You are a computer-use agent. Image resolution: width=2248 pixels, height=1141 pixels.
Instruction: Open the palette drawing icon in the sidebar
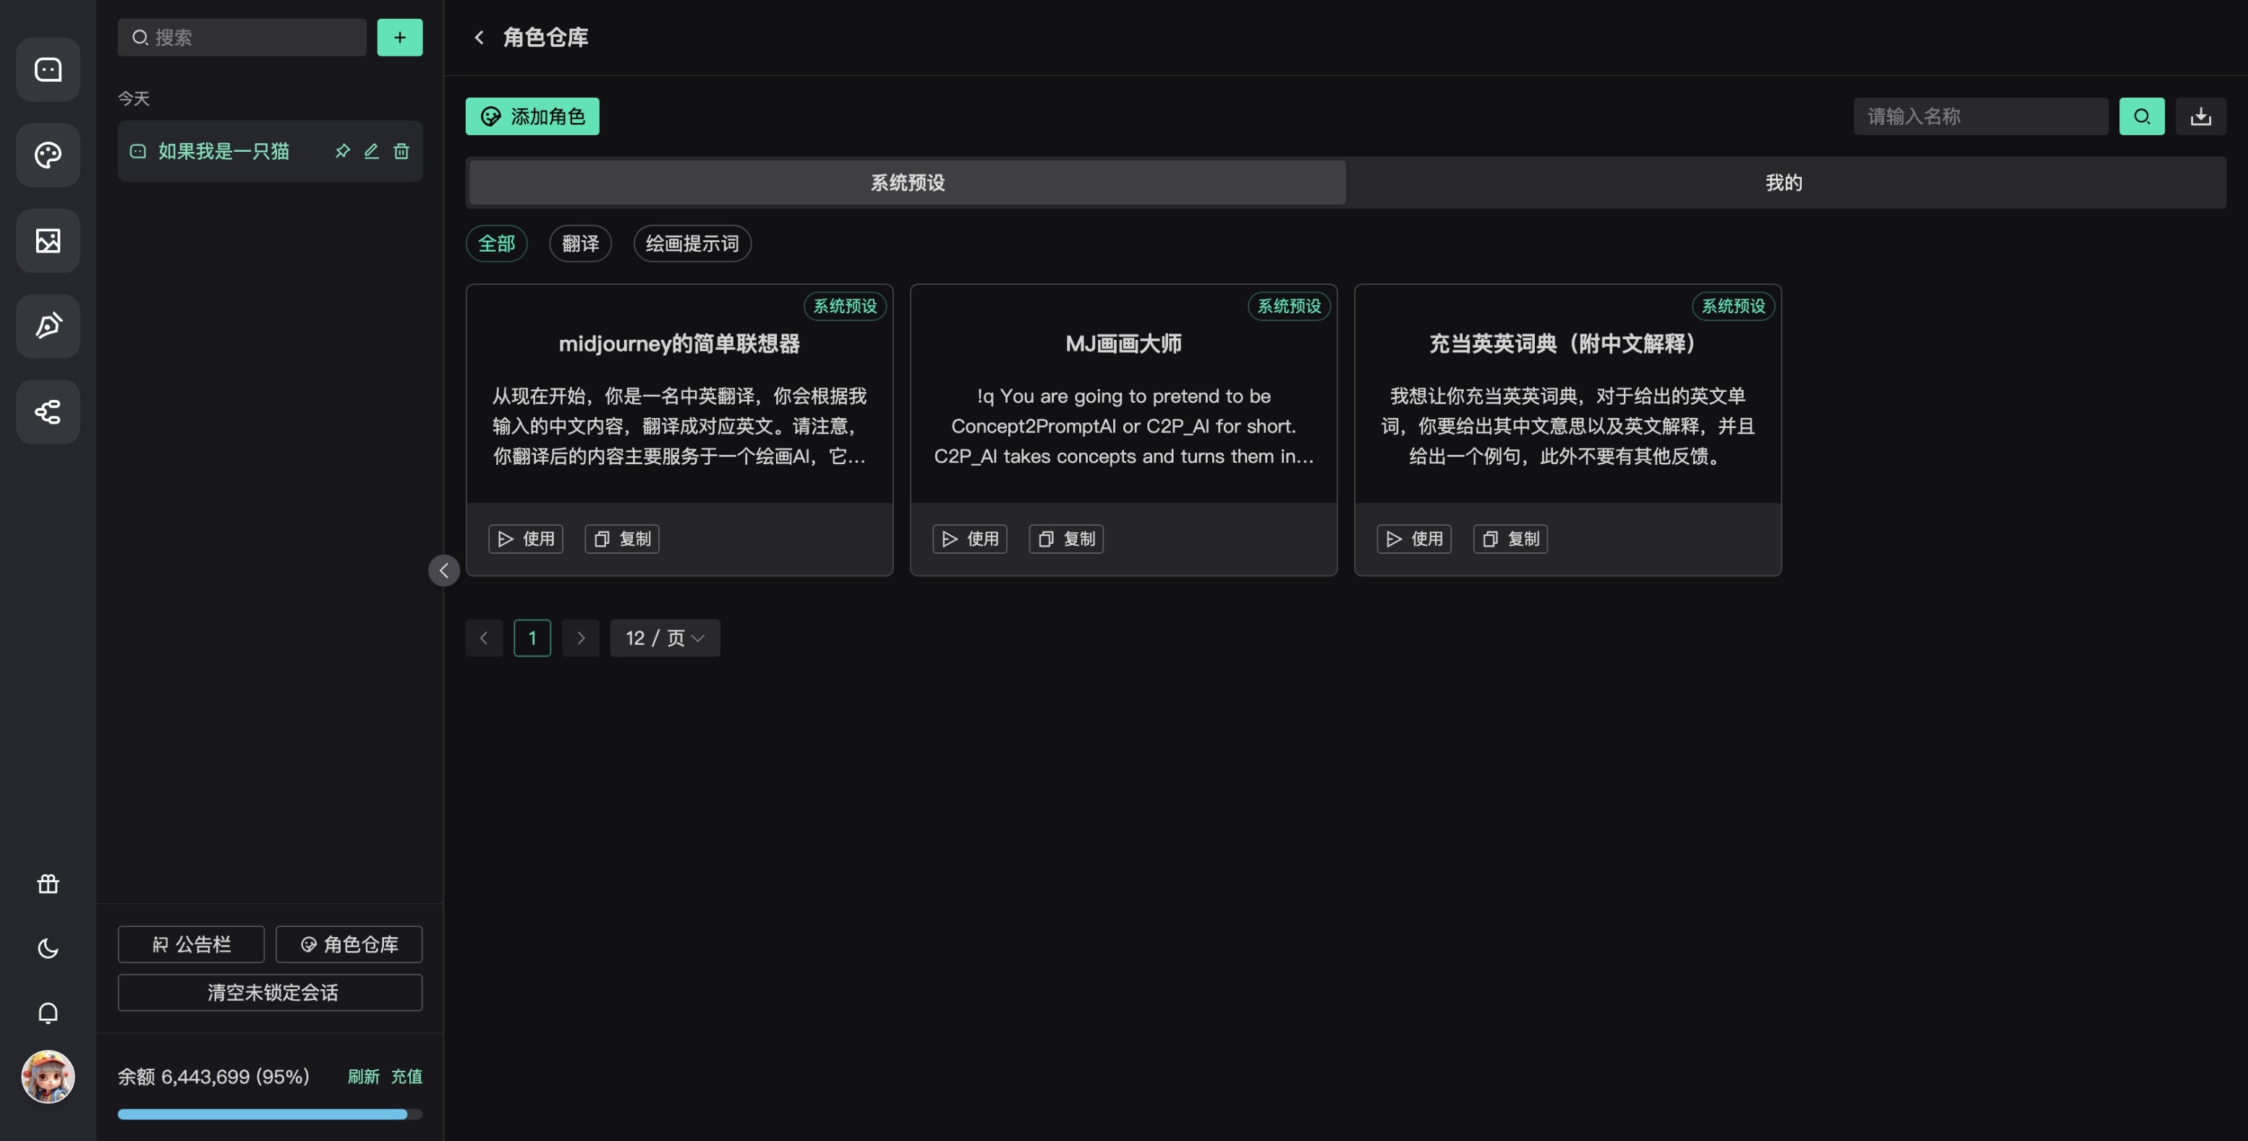(48, 155)
